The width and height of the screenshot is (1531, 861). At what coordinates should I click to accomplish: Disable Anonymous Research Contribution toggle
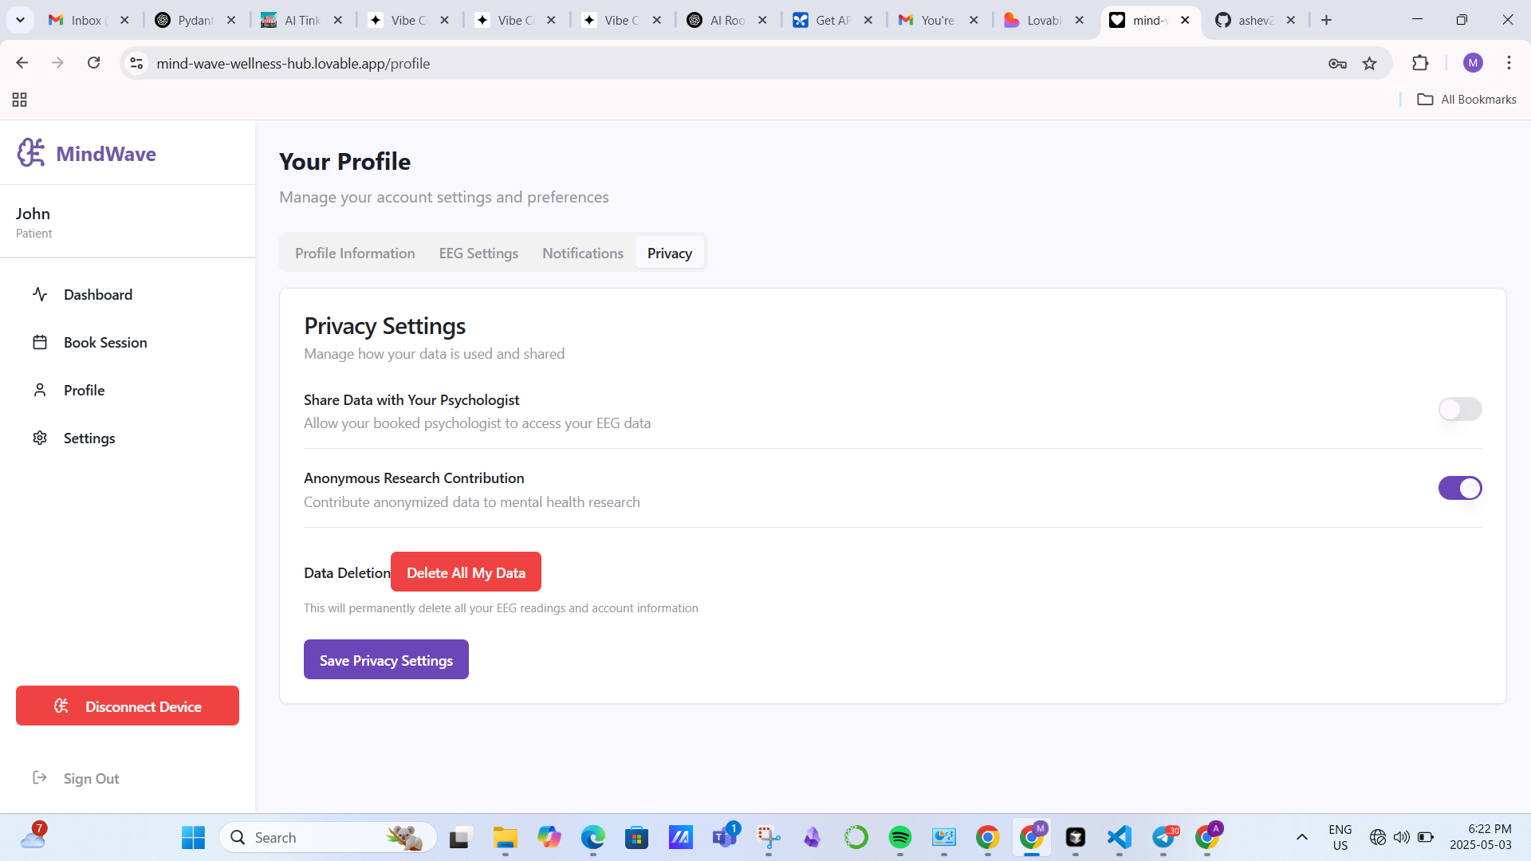click(x=1459, y=488)
